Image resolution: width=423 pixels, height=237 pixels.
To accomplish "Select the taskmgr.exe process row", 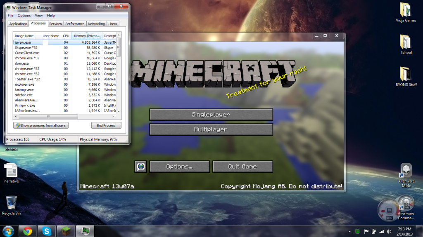I will point(65,90).
